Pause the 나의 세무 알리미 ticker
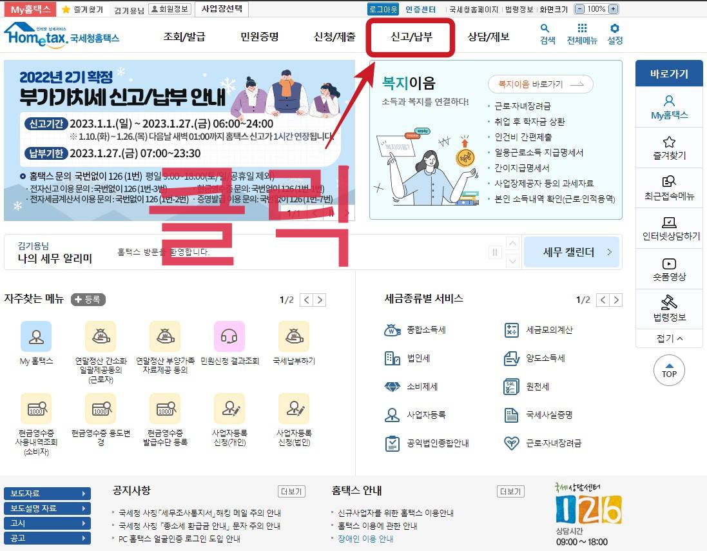707x551 pixels. coord(494,253)
